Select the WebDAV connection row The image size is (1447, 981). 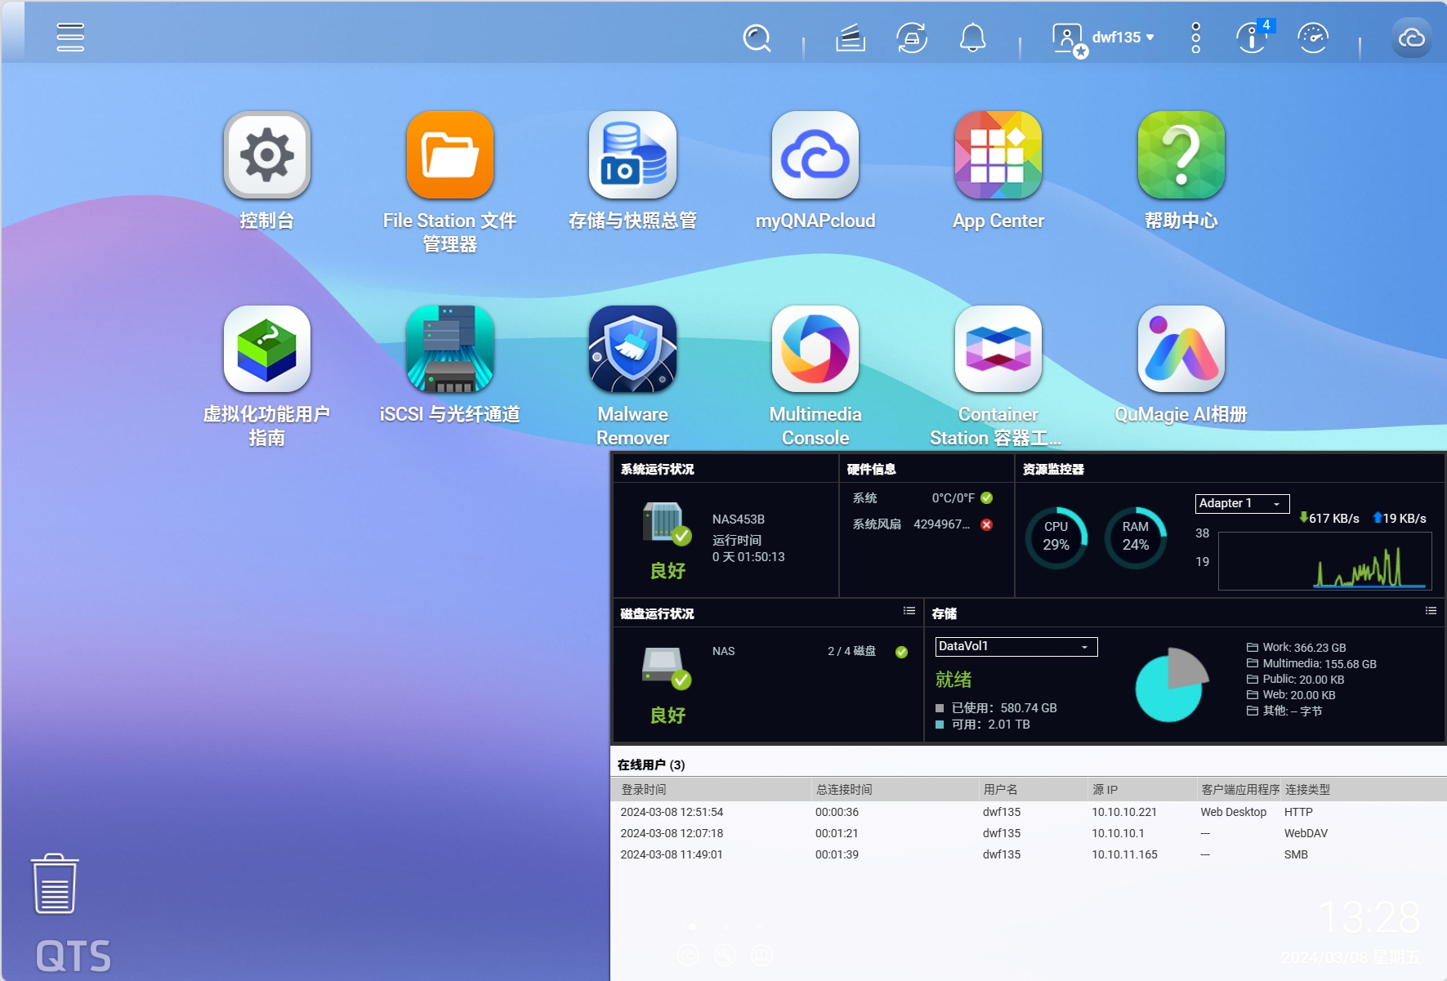[x=1029, y=833]
